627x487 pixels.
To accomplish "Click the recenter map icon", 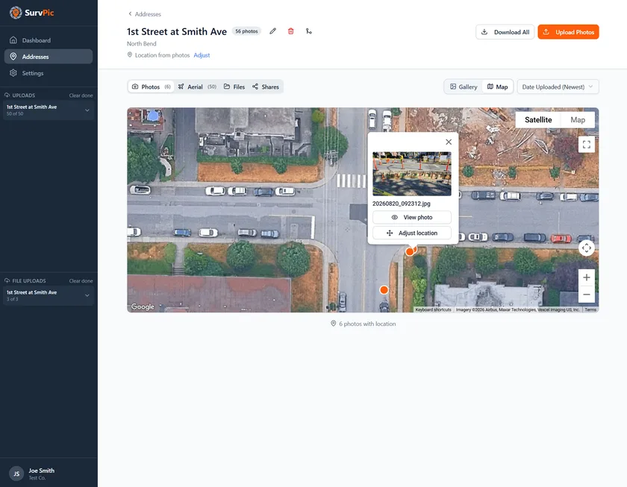I will (586, 248).
